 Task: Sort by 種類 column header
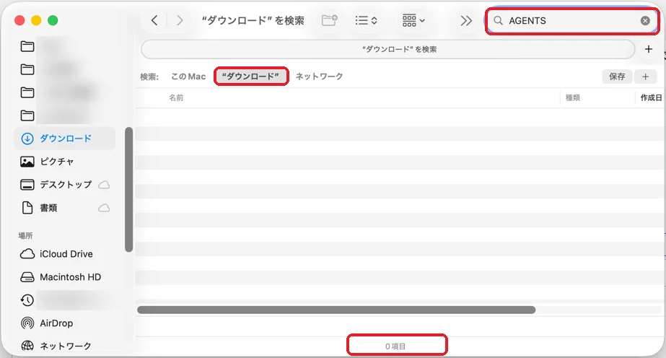572,97
